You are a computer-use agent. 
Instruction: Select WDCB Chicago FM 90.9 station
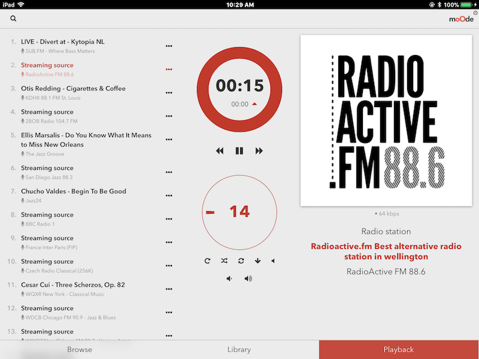point(68,318)
